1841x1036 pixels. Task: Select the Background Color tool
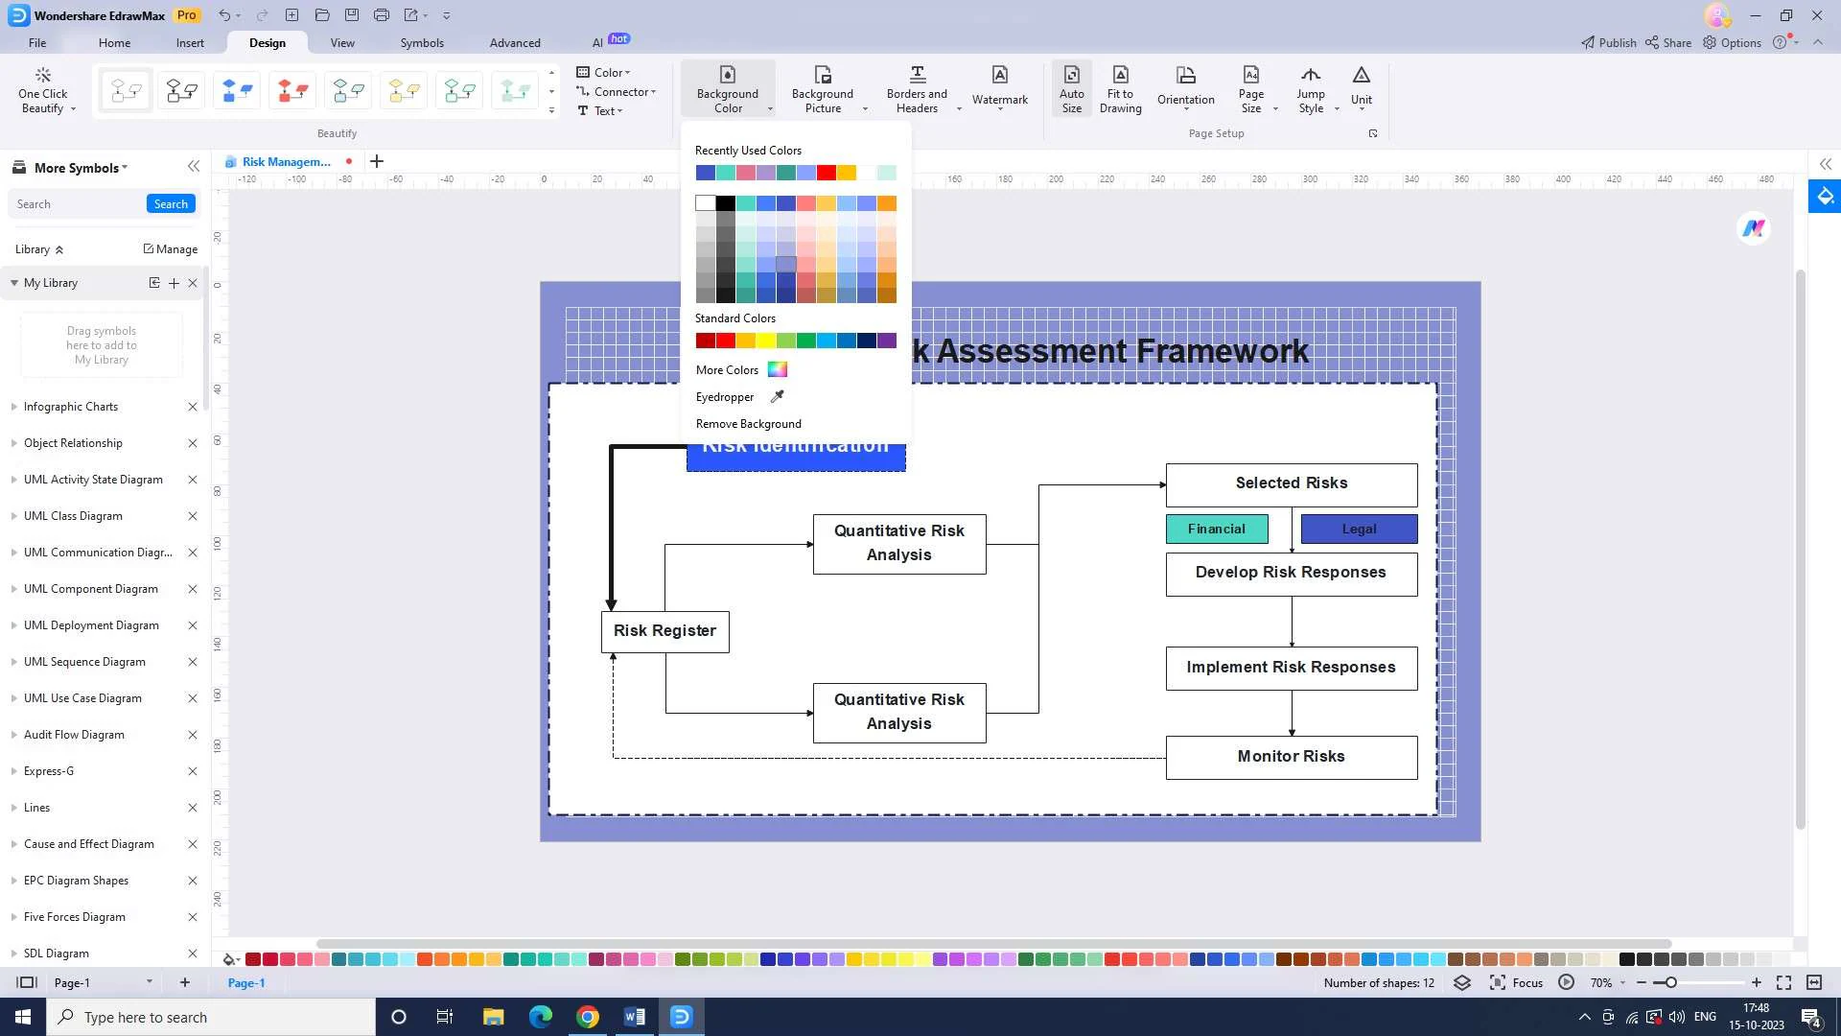tap(729, 88)
